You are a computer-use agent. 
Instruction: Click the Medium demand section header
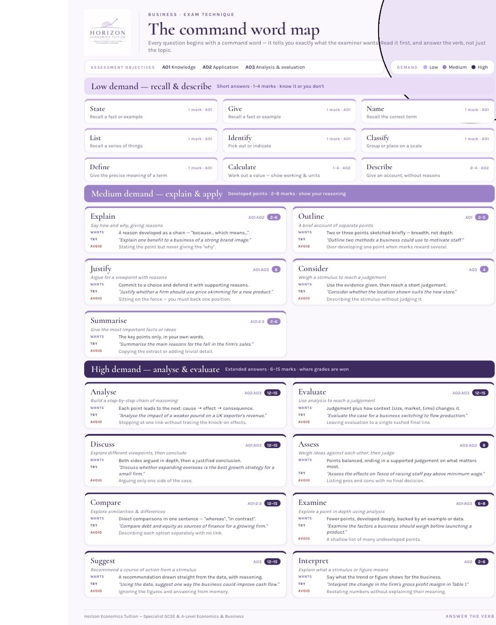pos(289,193)
